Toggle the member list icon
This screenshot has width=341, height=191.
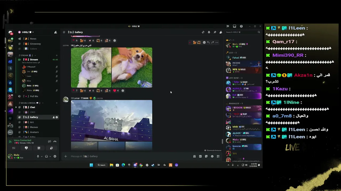coord(221,32)
